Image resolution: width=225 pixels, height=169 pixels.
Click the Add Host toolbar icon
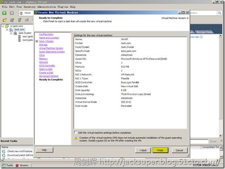tap(19, 20)
